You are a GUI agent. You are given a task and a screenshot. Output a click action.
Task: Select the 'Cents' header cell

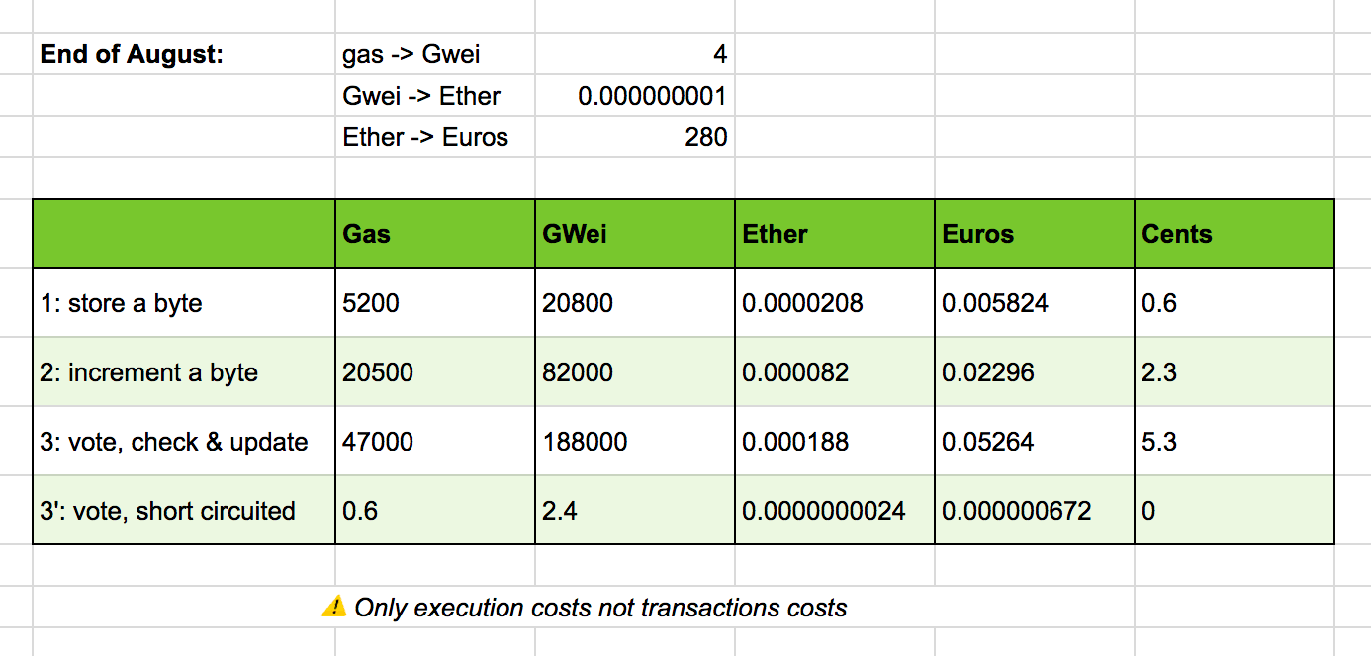1234,234
